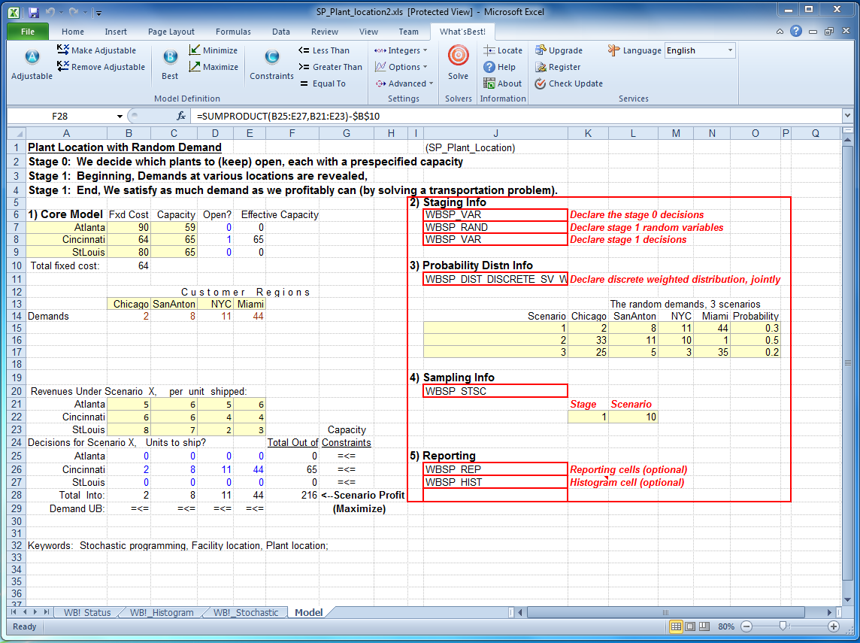Image resolution: width=860 pixels, height=643 pixels.
Task: Open What'sBest! Help
Action: click(501, 67)
